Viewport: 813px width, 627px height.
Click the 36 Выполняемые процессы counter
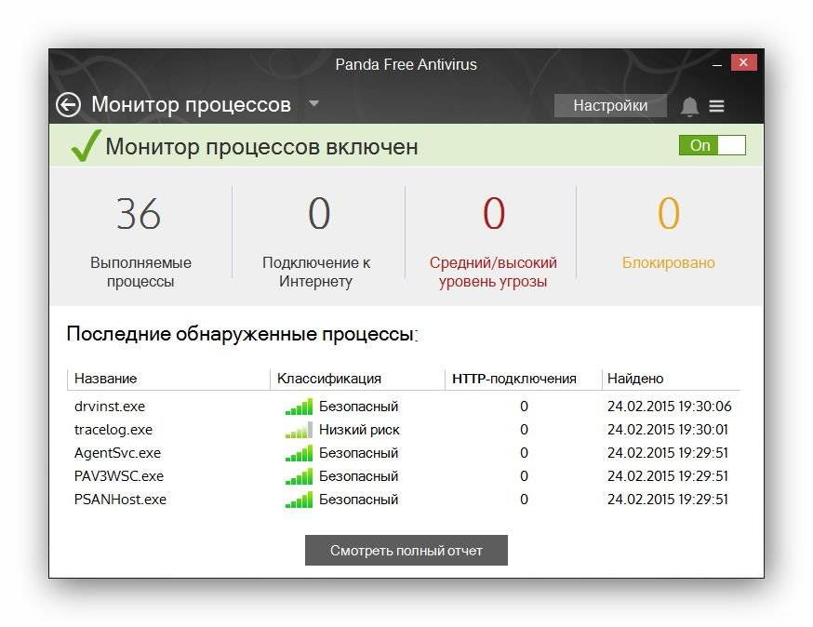tap(140, 241)
